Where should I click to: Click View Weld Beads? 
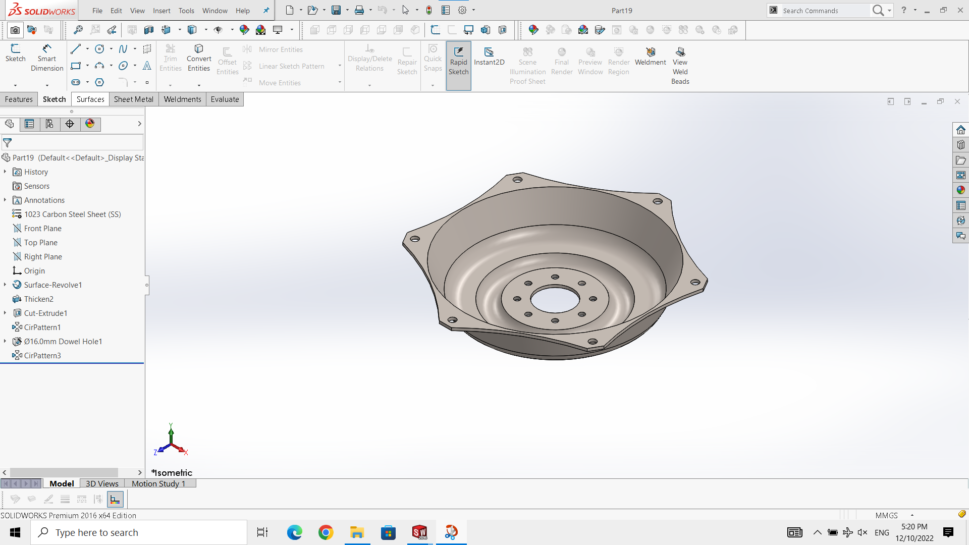click(x=680, y=66)
